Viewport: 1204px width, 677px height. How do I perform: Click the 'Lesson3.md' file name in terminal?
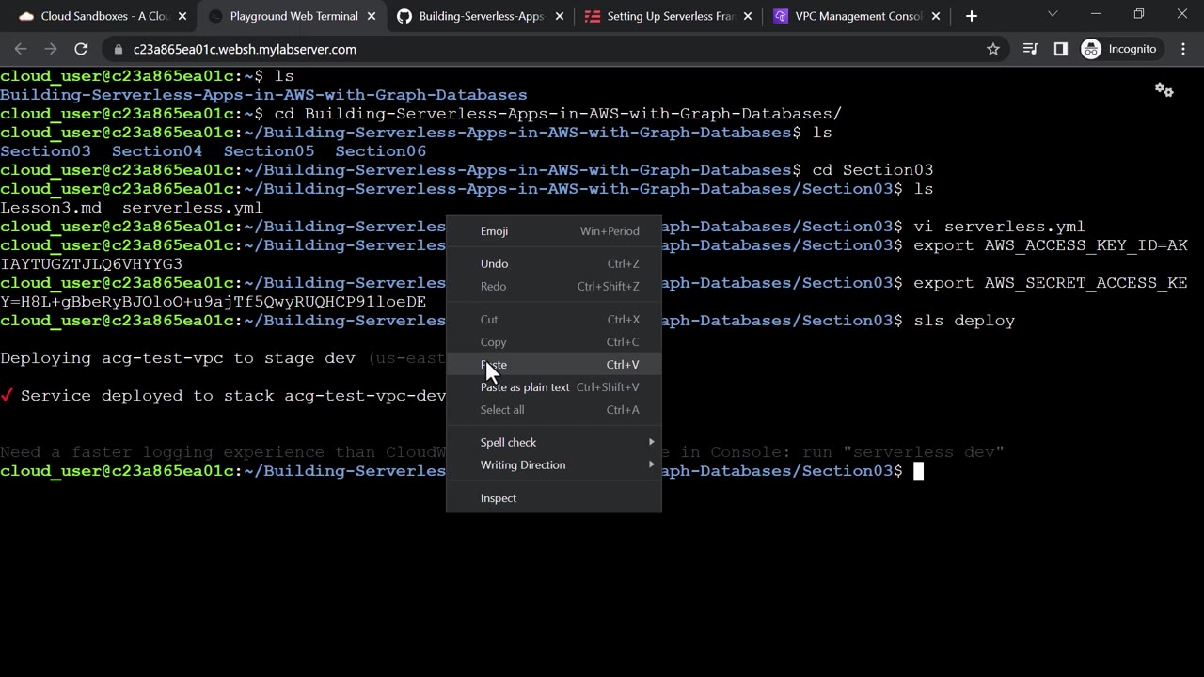tap(51, 208)
